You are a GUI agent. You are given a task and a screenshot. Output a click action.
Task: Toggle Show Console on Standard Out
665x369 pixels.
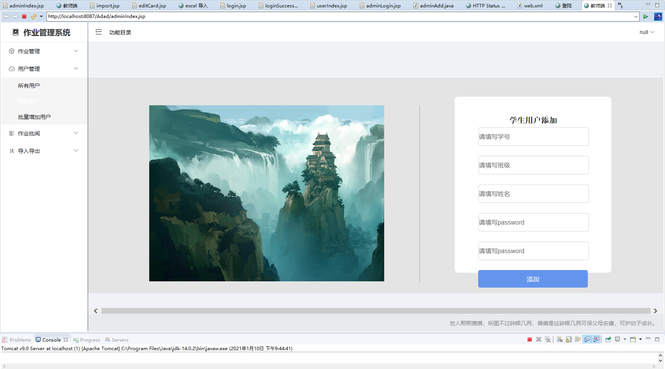tap(587, 339)
